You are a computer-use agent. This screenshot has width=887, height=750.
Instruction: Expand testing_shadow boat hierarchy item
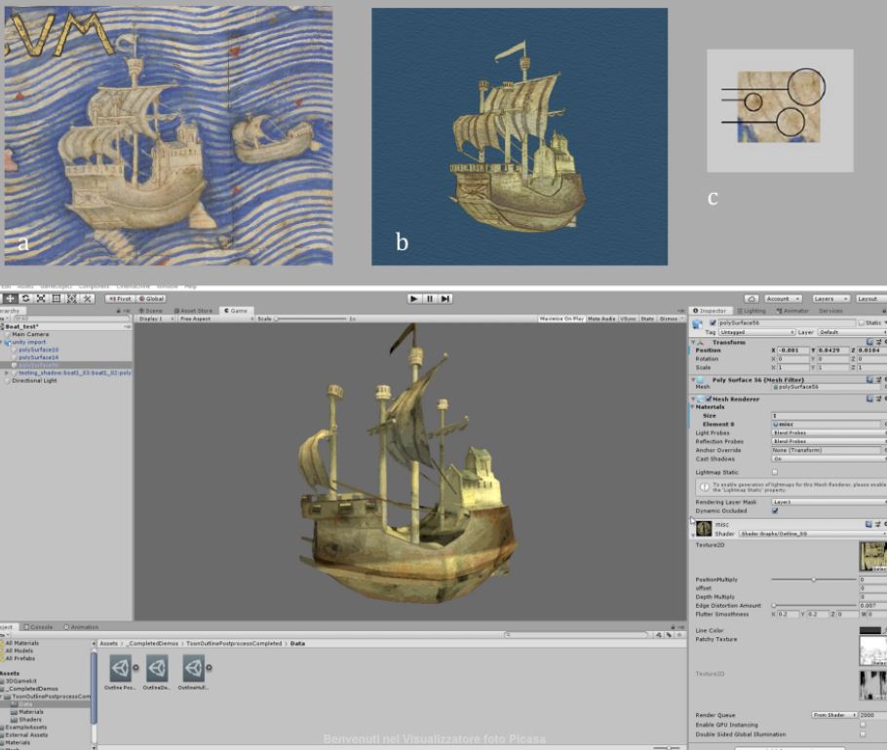8,373
